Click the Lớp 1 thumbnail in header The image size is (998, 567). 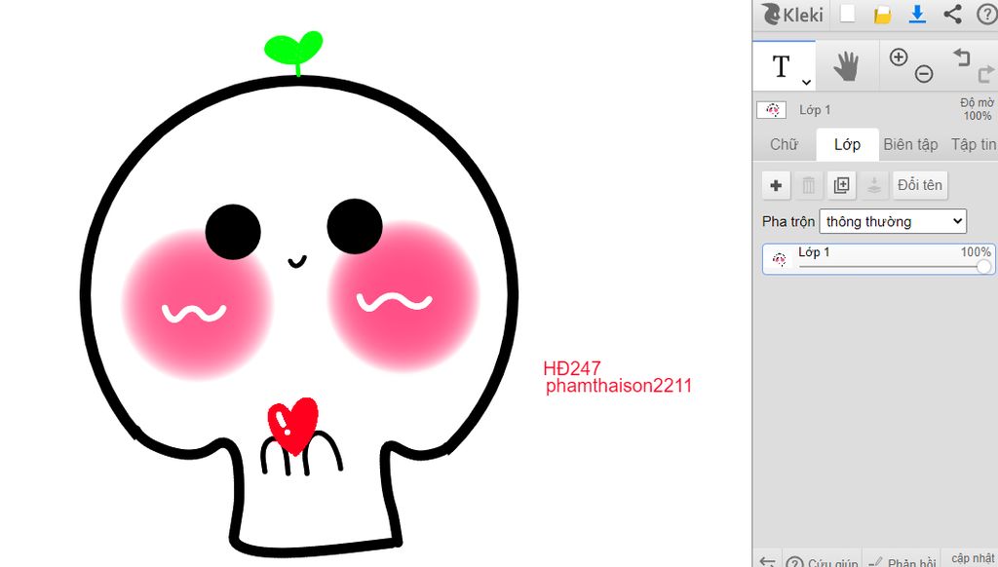(x=772, y=110)
